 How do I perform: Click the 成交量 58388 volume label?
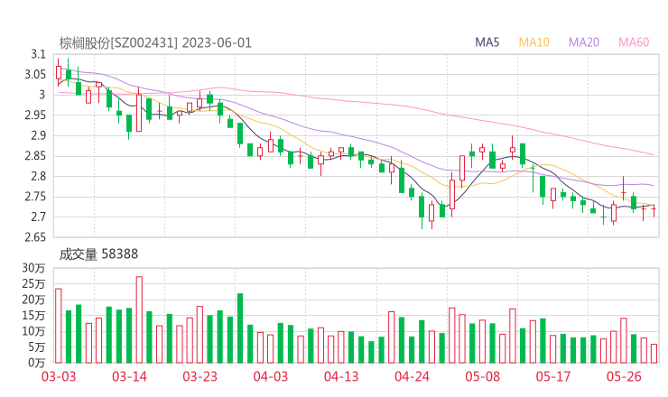[x=98, y=254]
